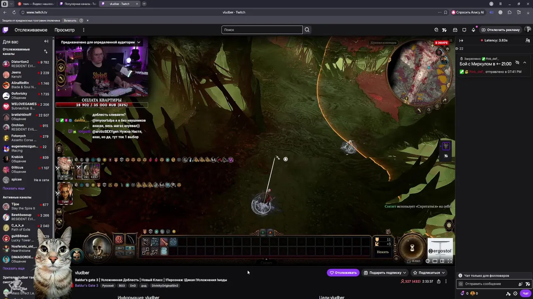
Task: Click Отключить рекламу button
Action: (500, 30)
